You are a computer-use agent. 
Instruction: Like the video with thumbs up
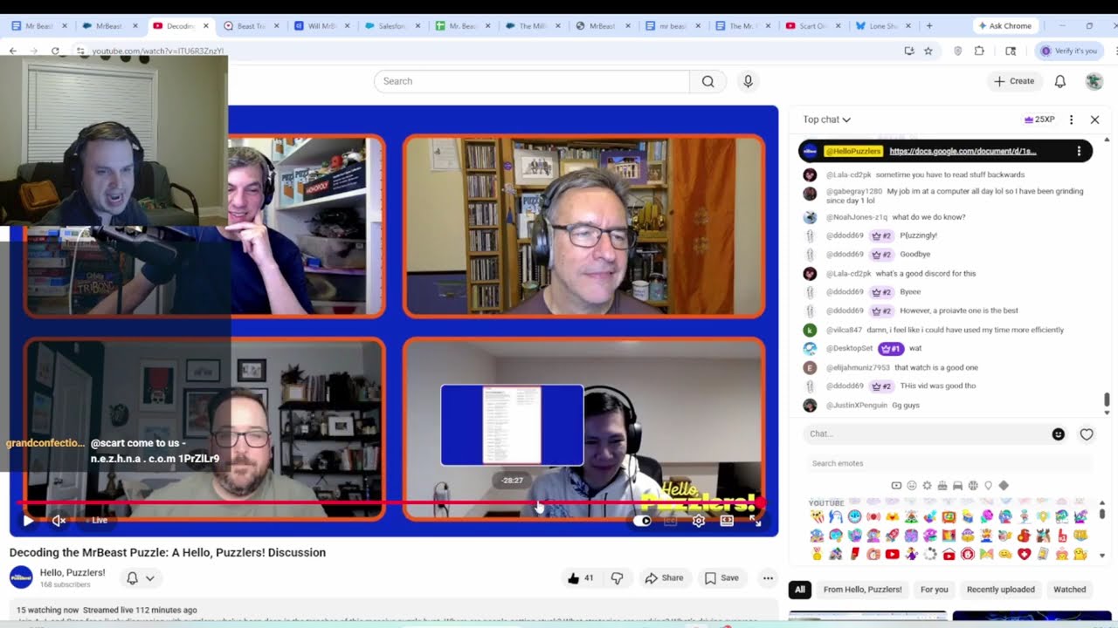[x=581, y=577]
